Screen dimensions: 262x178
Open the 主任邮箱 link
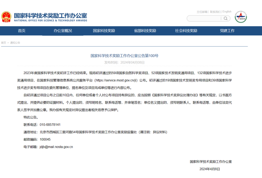pos(202,12)
